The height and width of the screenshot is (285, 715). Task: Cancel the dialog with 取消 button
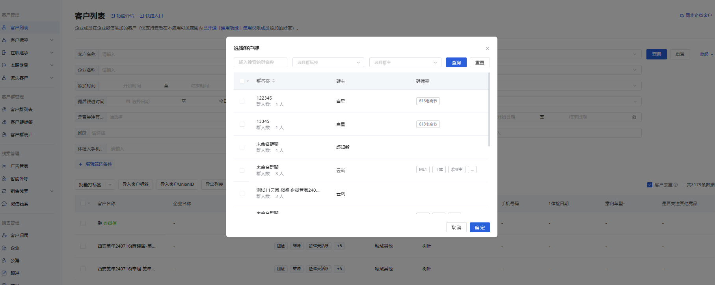(x=456, y=228)
